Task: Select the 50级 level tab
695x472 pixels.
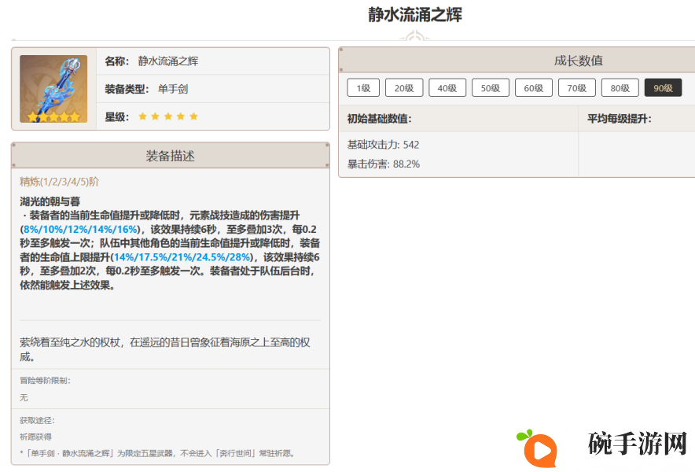Action: pyautogui.click(x=491, y=88)
